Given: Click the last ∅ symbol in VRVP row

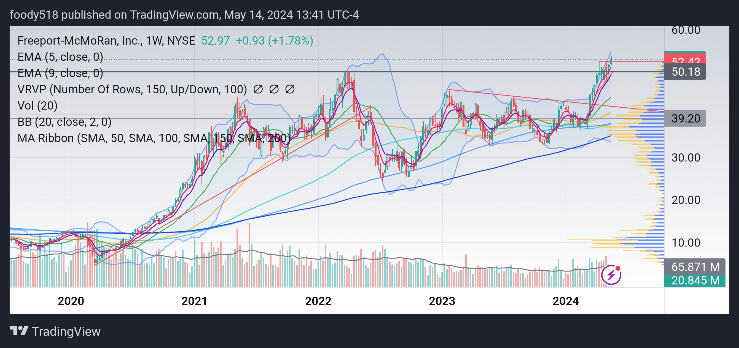Looking at the screenshot, I should click(290, 89).
